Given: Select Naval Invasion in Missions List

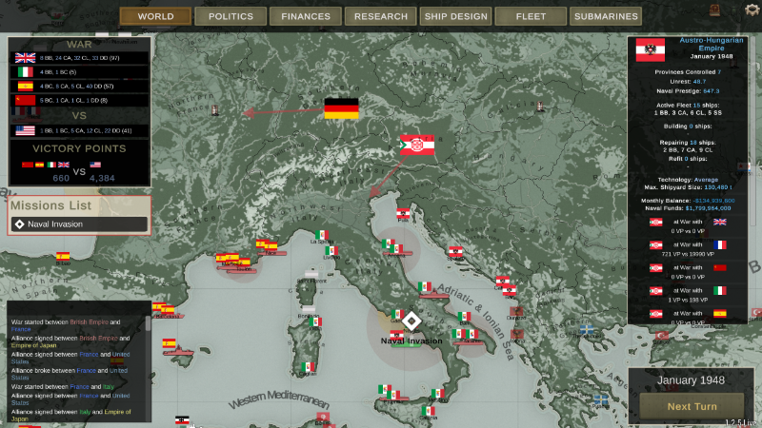Looking at the screenshot, I should coord(79,224).
